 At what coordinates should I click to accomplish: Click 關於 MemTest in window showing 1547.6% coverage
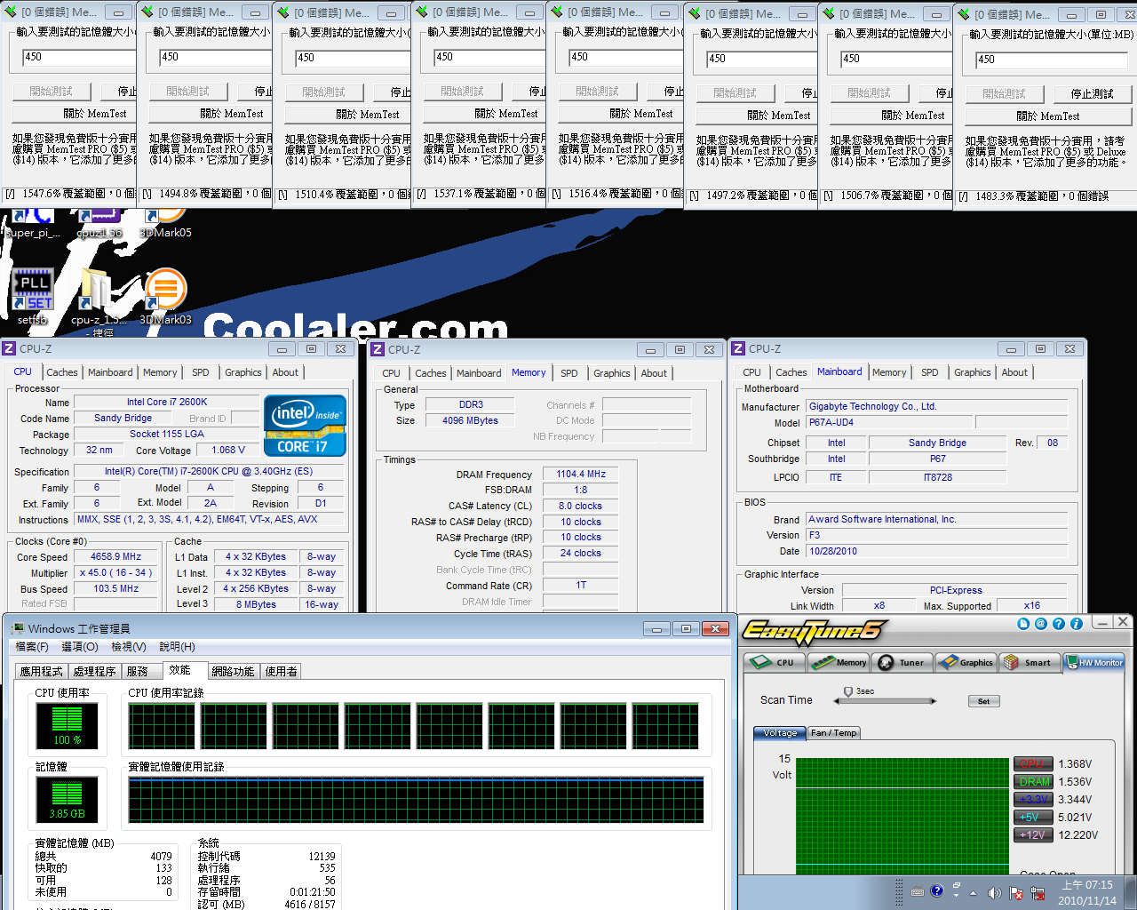(74, 114)
